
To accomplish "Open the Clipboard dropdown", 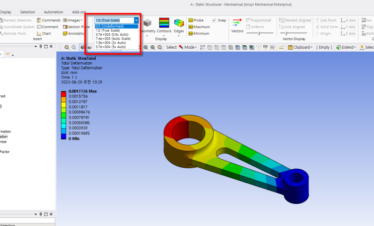I will click(x=301, y=47).
